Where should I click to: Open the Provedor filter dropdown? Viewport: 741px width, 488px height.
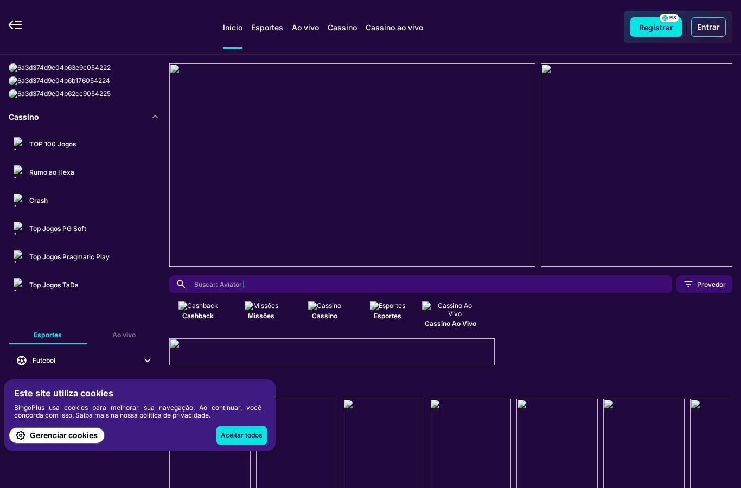point(704,284)
